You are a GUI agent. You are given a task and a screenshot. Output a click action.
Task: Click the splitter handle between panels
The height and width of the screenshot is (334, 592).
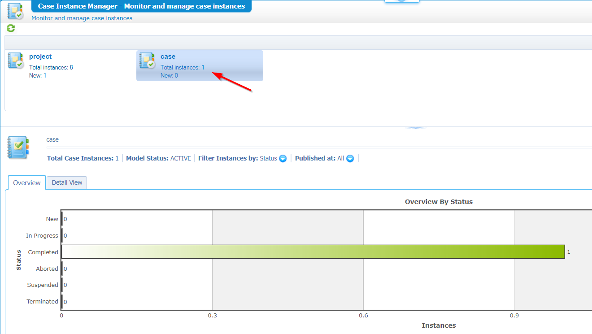[415, 128]
